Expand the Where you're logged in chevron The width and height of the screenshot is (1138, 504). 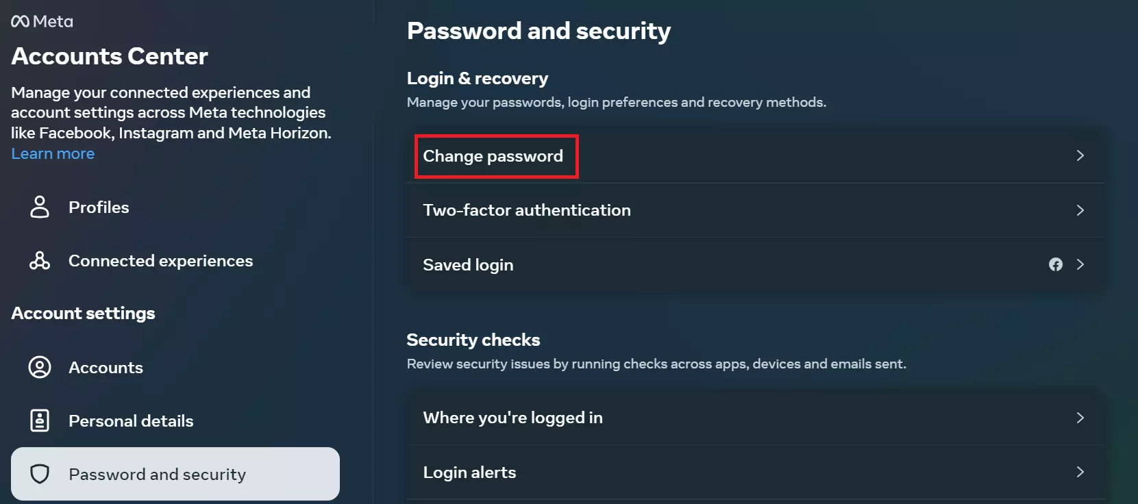tap(1080, 418)
